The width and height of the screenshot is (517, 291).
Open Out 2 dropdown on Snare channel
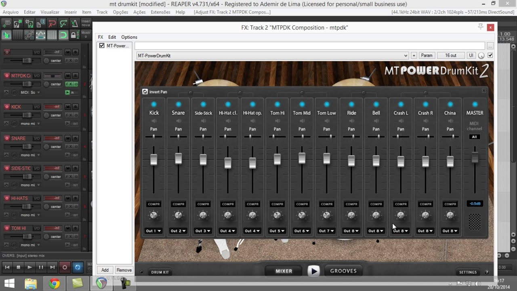[178, 231]
